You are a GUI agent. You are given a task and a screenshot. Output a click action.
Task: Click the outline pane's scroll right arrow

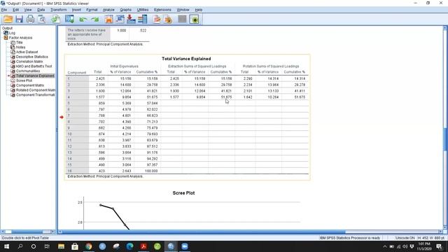53,232
